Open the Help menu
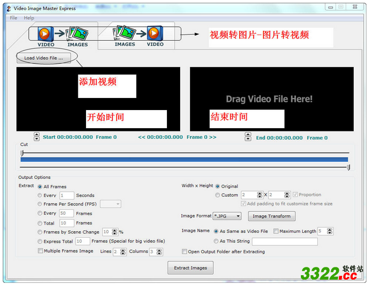 [x=29, y=18]
